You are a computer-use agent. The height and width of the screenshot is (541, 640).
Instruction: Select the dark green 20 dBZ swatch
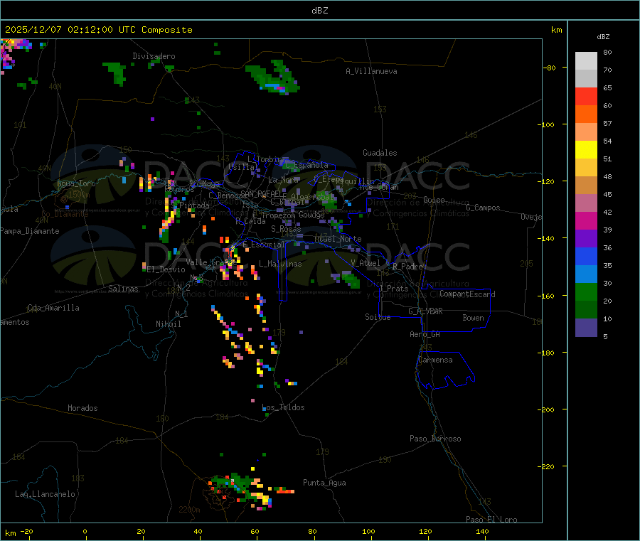pos(586,309)
